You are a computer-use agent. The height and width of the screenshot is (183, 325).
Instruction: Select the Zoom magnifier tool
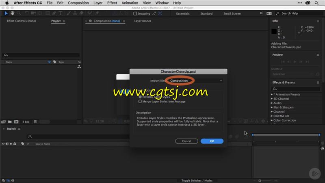(x=19, y=13)
